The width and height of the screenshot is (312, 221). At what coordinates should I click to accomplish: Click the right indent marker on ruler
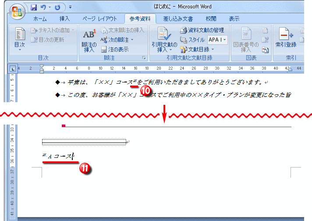click(290, 69)
